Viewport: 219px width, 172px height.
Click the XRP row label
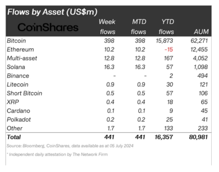13,102
